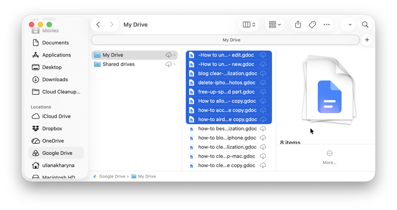Open the ellipsis Action menu in toolbar
Screen dimensions: 397x210
(x=326, y=25)
